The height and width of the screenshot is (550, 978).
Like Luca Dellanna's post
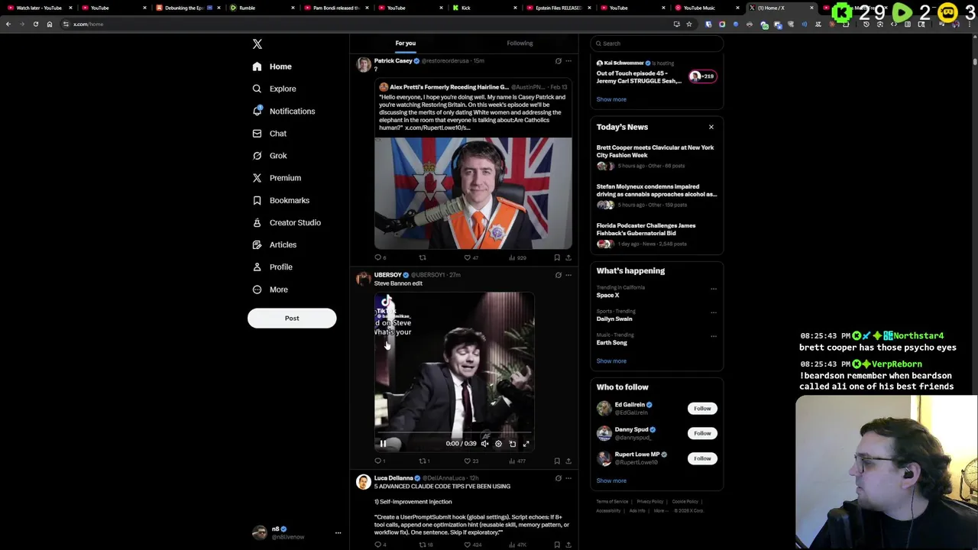tap(472, 545)
